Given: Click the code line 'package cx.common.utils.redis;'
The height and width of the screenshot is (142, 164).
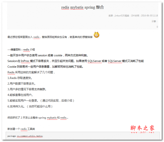Looking at the screenshot, I should tap(25, 136).
